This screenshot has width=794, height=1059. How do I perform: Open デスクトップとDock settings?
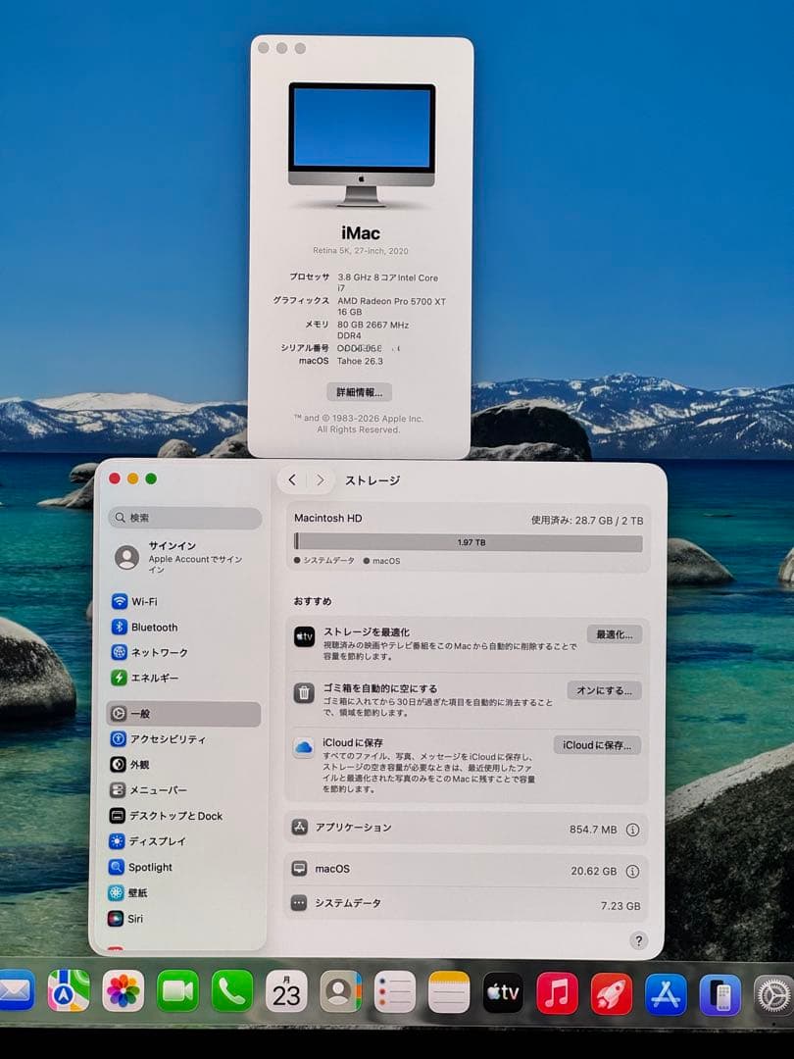click(166, 816)
